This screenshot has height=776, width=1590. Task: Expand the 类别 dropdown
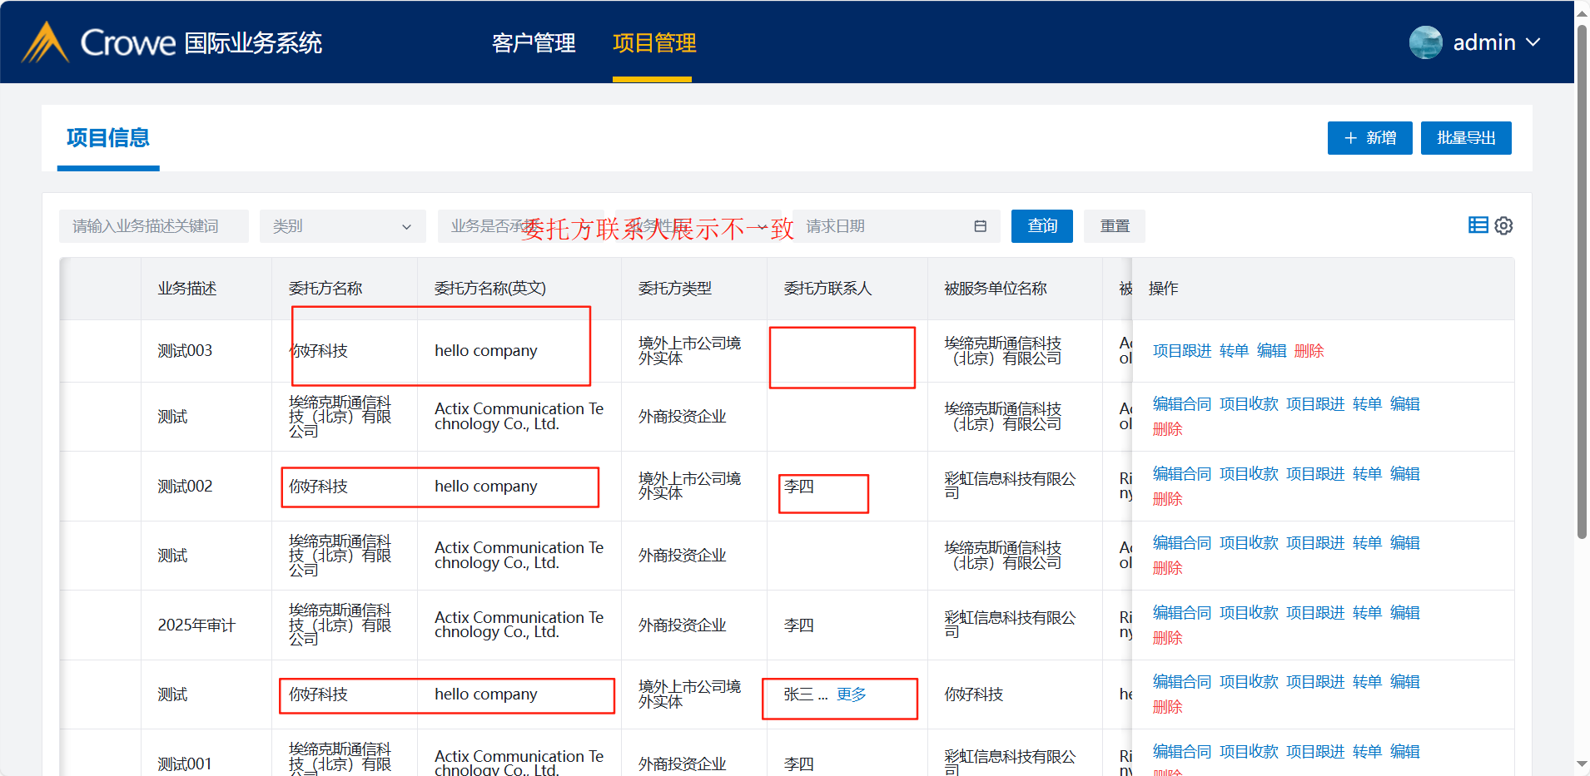(342, 226)
